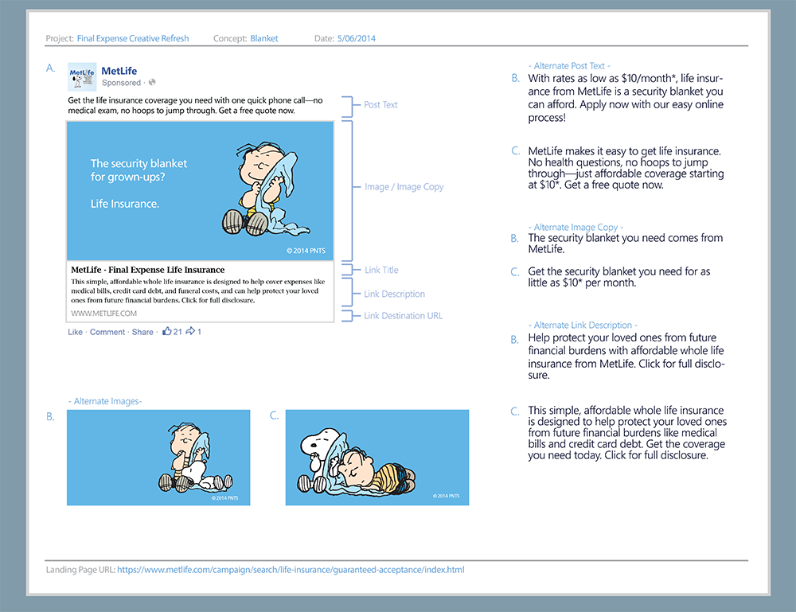This screenshot has height=612, width=796.
Task: Click the 'Sponsored' label
Action: [x=121, y=83]
